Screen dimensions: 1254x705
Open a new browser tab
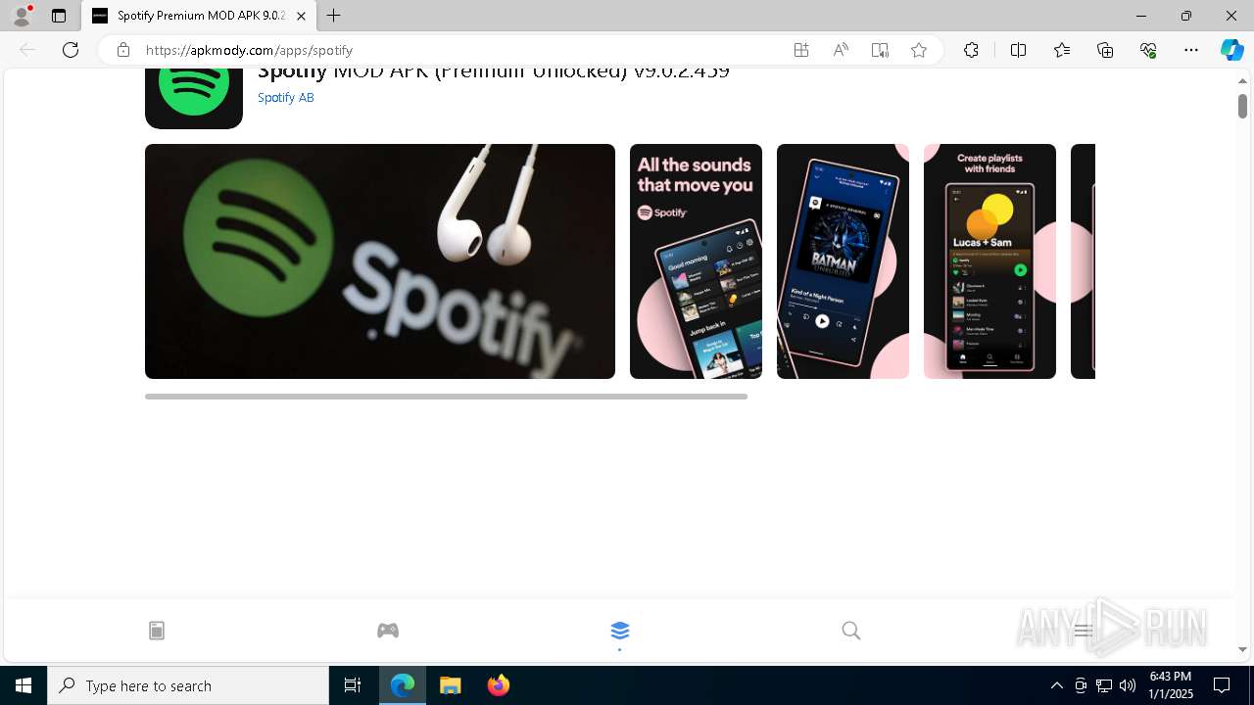click(334, 16)
